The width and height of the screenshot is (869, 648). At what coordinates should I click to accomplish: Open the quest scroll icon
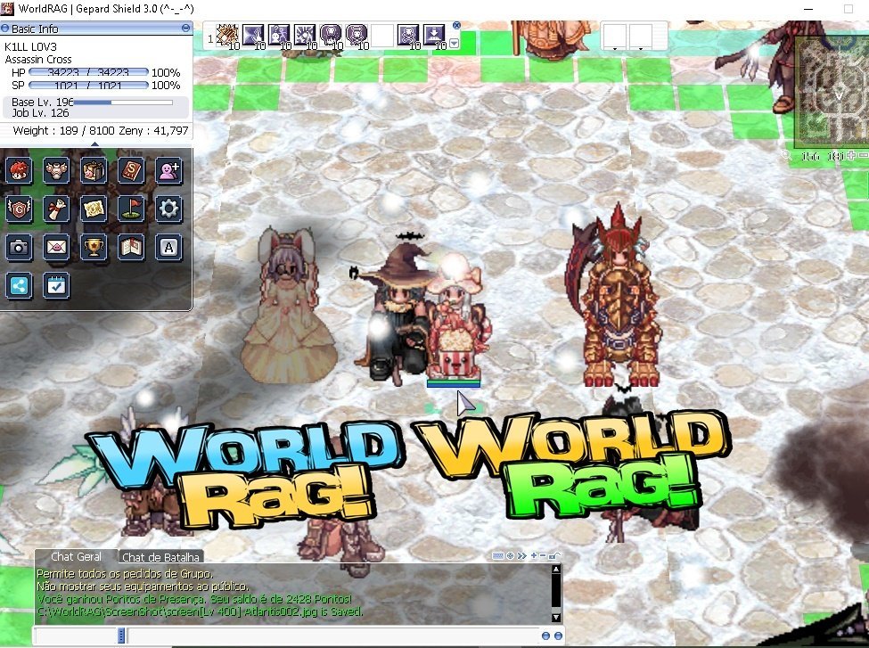coord(56,209)
